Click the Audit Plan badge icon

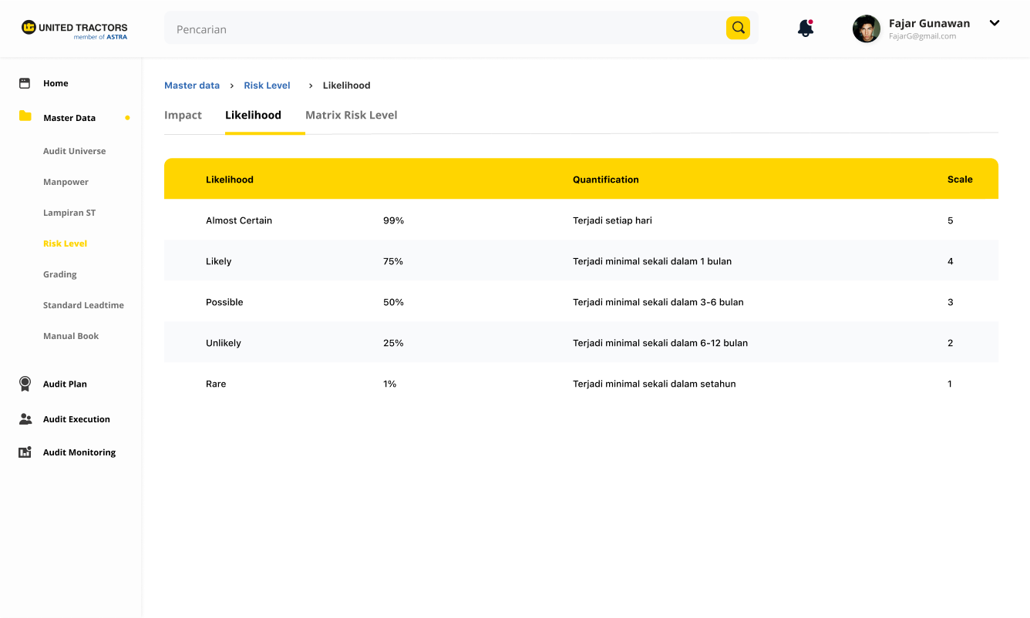coord(25,384)
